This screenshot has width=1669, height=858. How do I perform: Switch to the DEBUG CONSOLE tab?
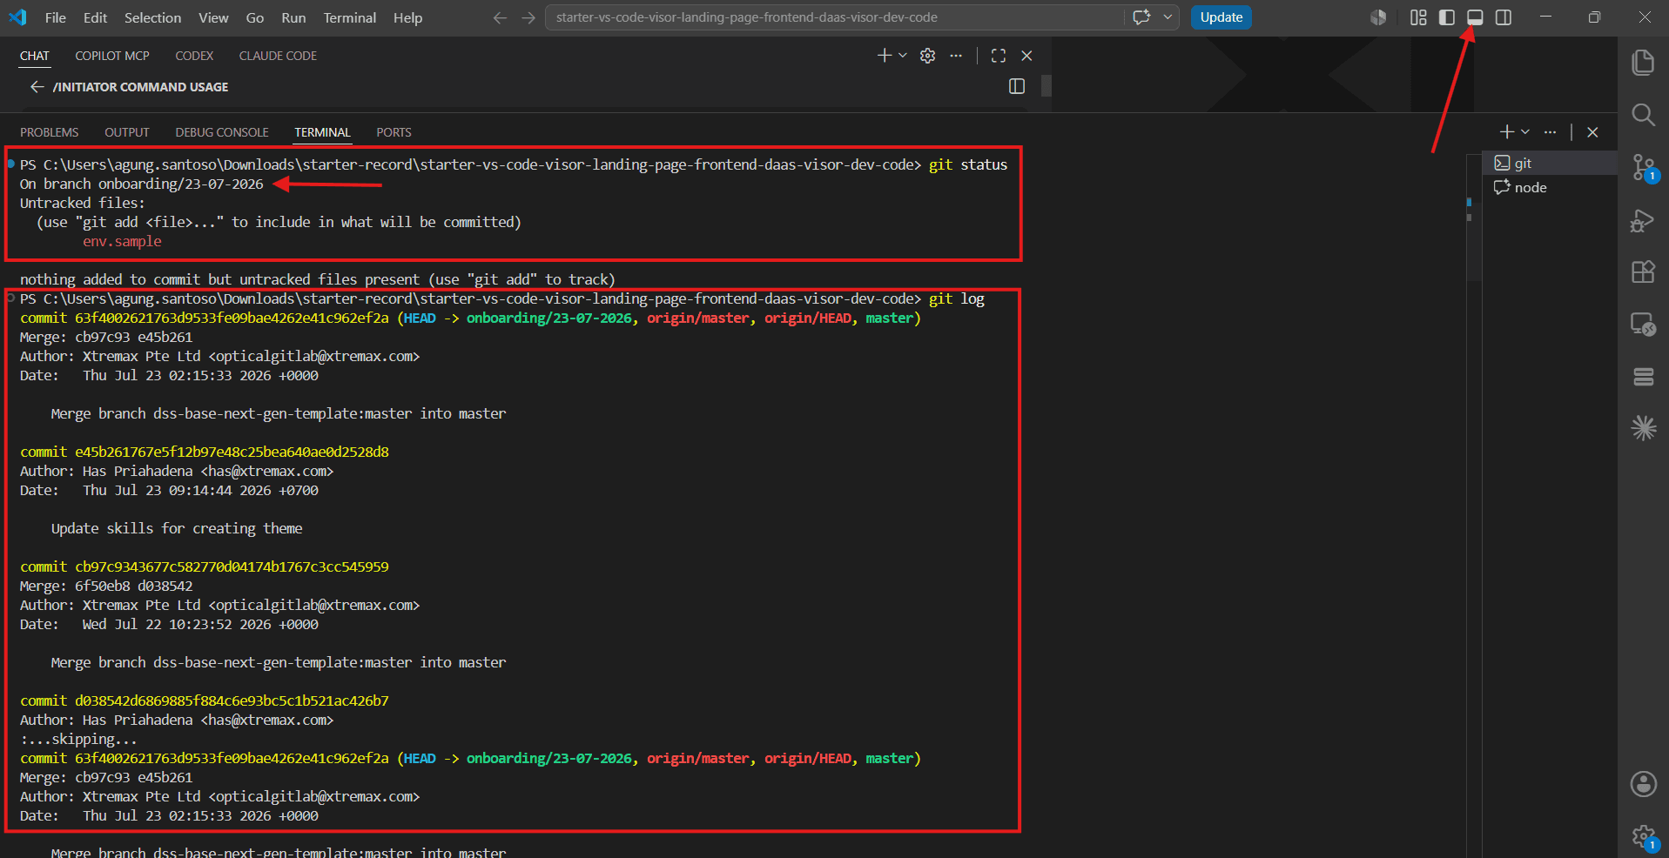(x=222, y=132)
